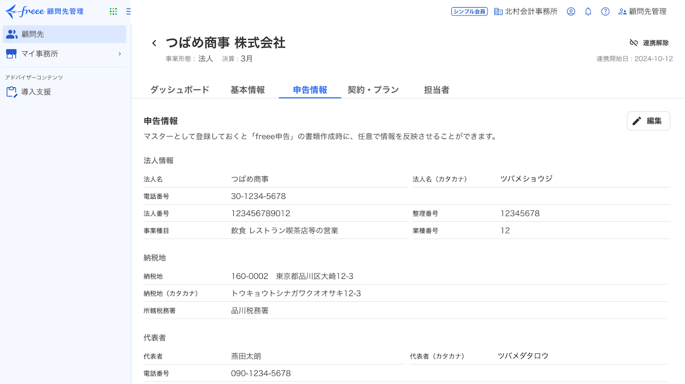Open the 契約・プラン tab
The image size is (685, 384).
[x=373, y=90]
